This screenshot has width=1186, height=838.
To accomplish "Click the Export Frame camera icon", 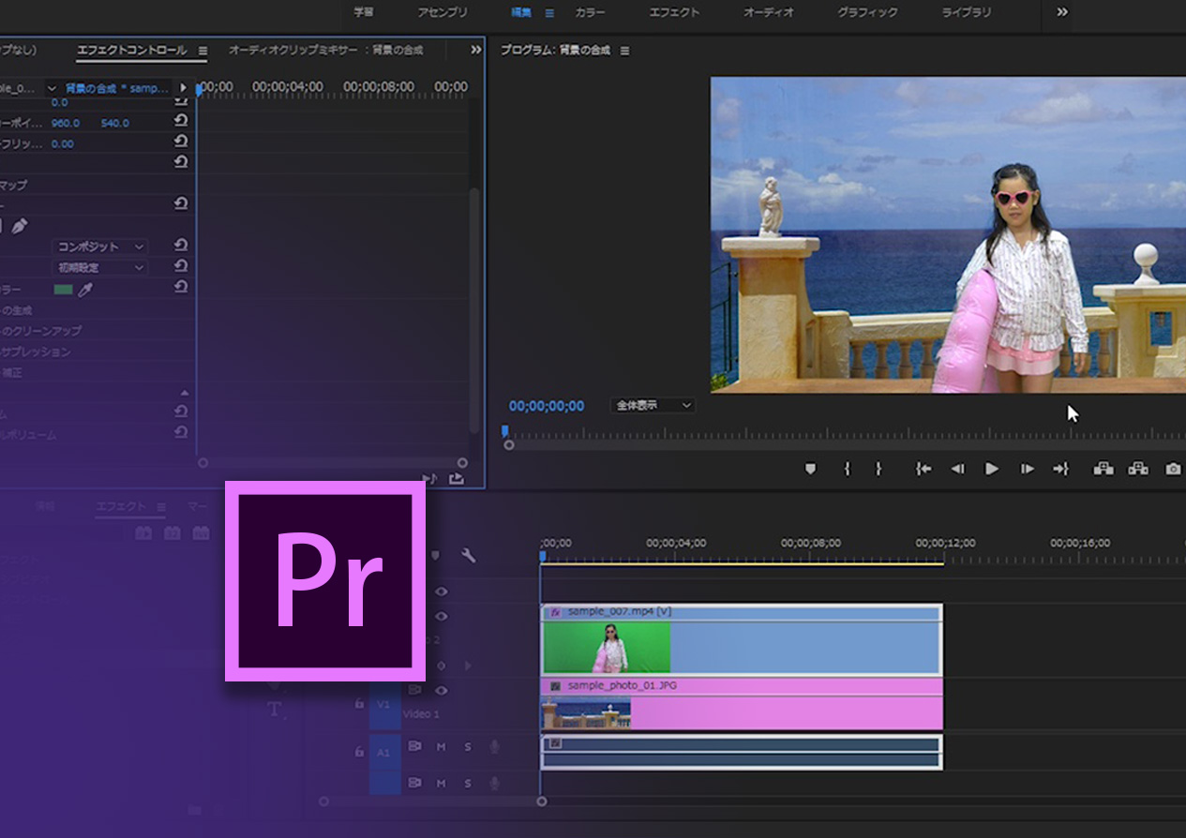I will [x=1173, y=469].
